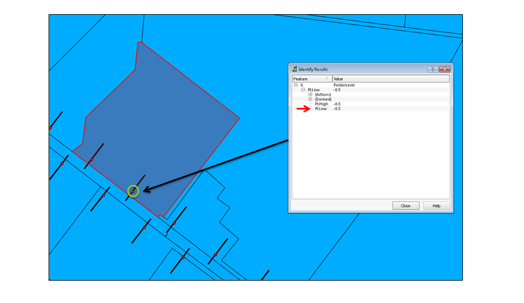This screenshot has width=524, height=303.
Task: Click the red point inside the green circle
Action: [133, 191]
